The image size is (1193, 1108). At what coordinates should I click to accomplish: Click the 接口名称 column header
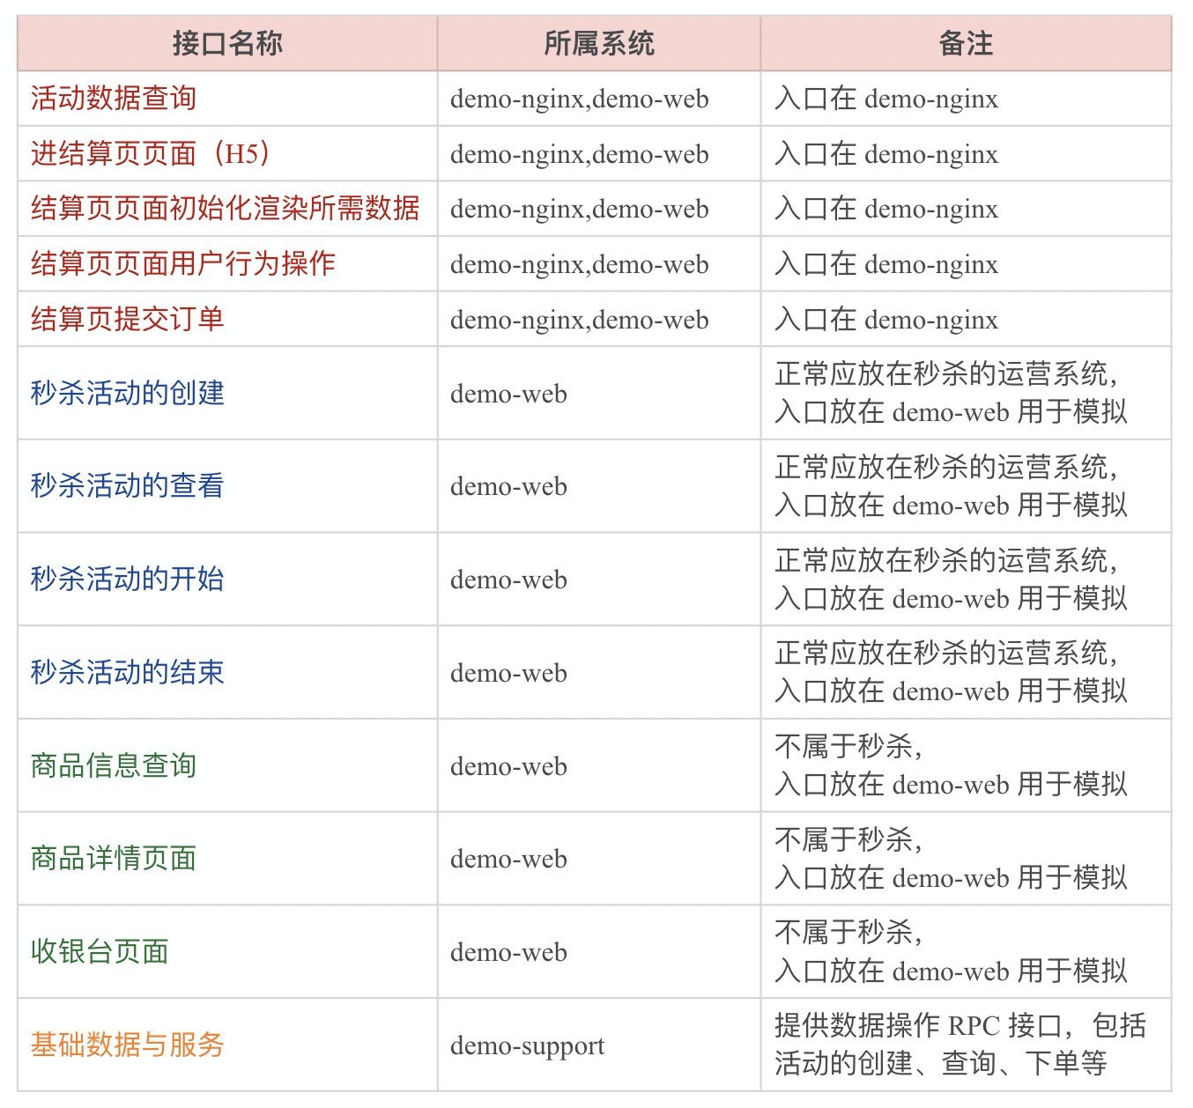click(227, 43)
